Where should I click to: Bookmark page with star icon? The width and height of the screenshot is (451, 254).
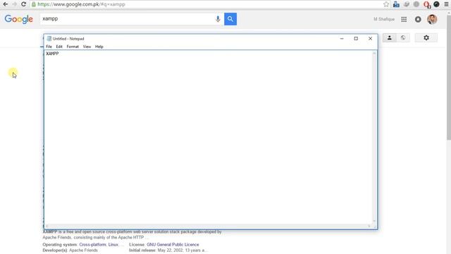point(386,4)
